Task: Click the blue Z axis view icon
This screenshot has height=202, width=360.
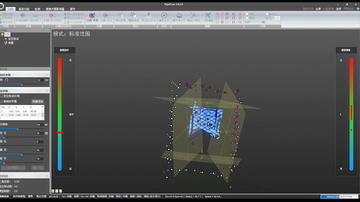Action: pyautogui.click(x=61, y=191)
